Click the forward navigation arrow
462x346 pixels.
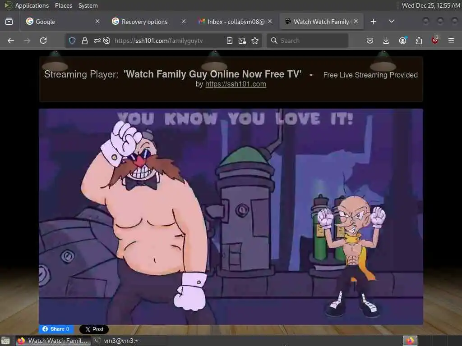27,41
